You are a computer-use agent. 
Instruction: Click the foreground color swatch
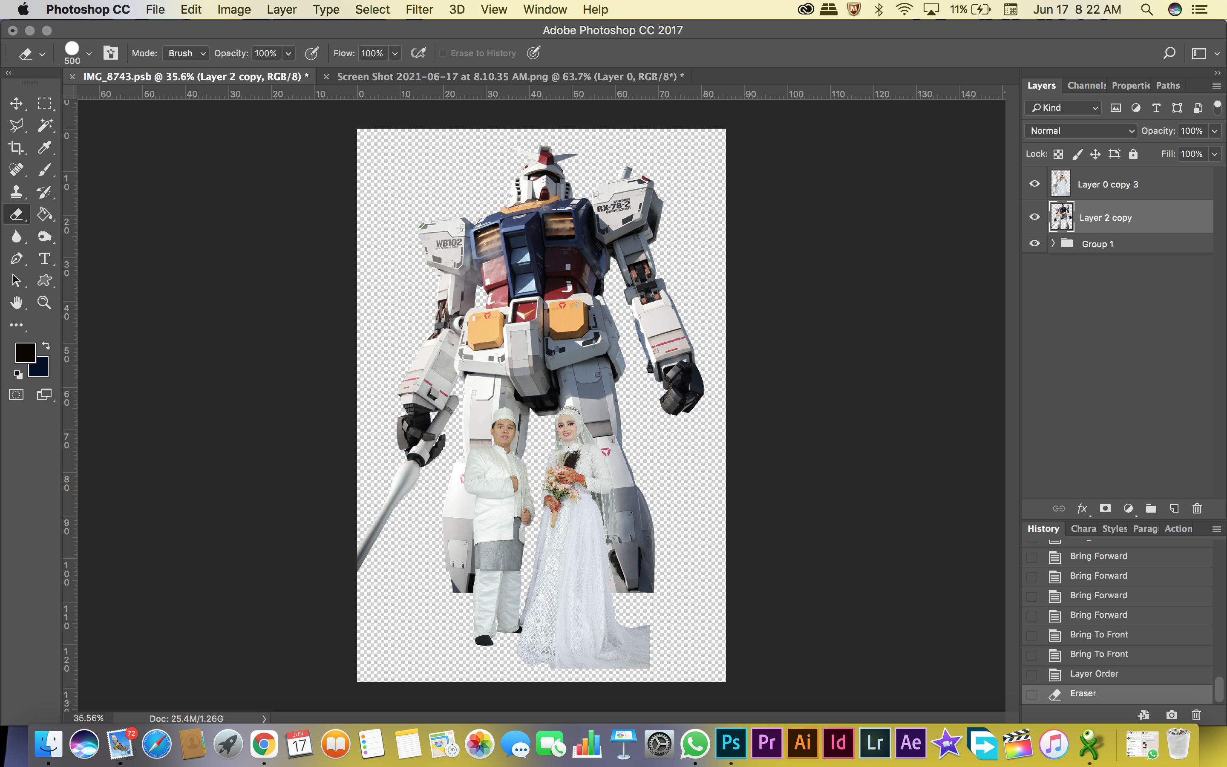point(25,352)
